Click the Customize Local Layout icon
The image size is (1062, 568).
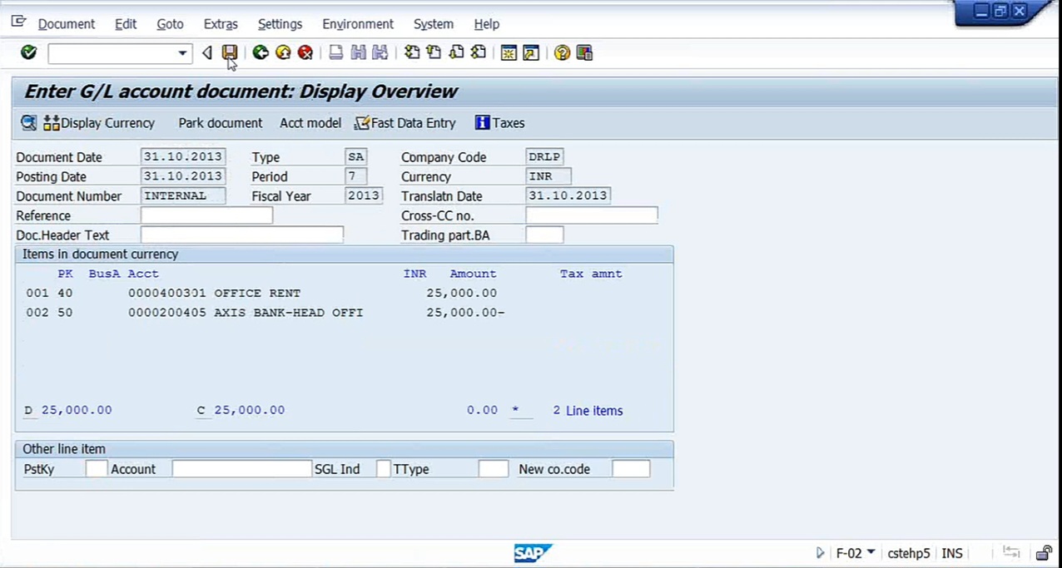coord(584,53)
